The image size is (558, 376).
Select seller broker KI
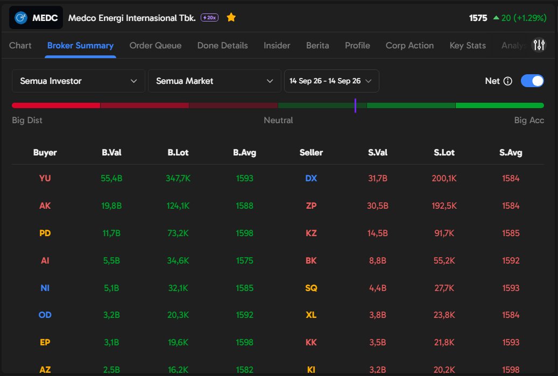(x=311, y=370)
